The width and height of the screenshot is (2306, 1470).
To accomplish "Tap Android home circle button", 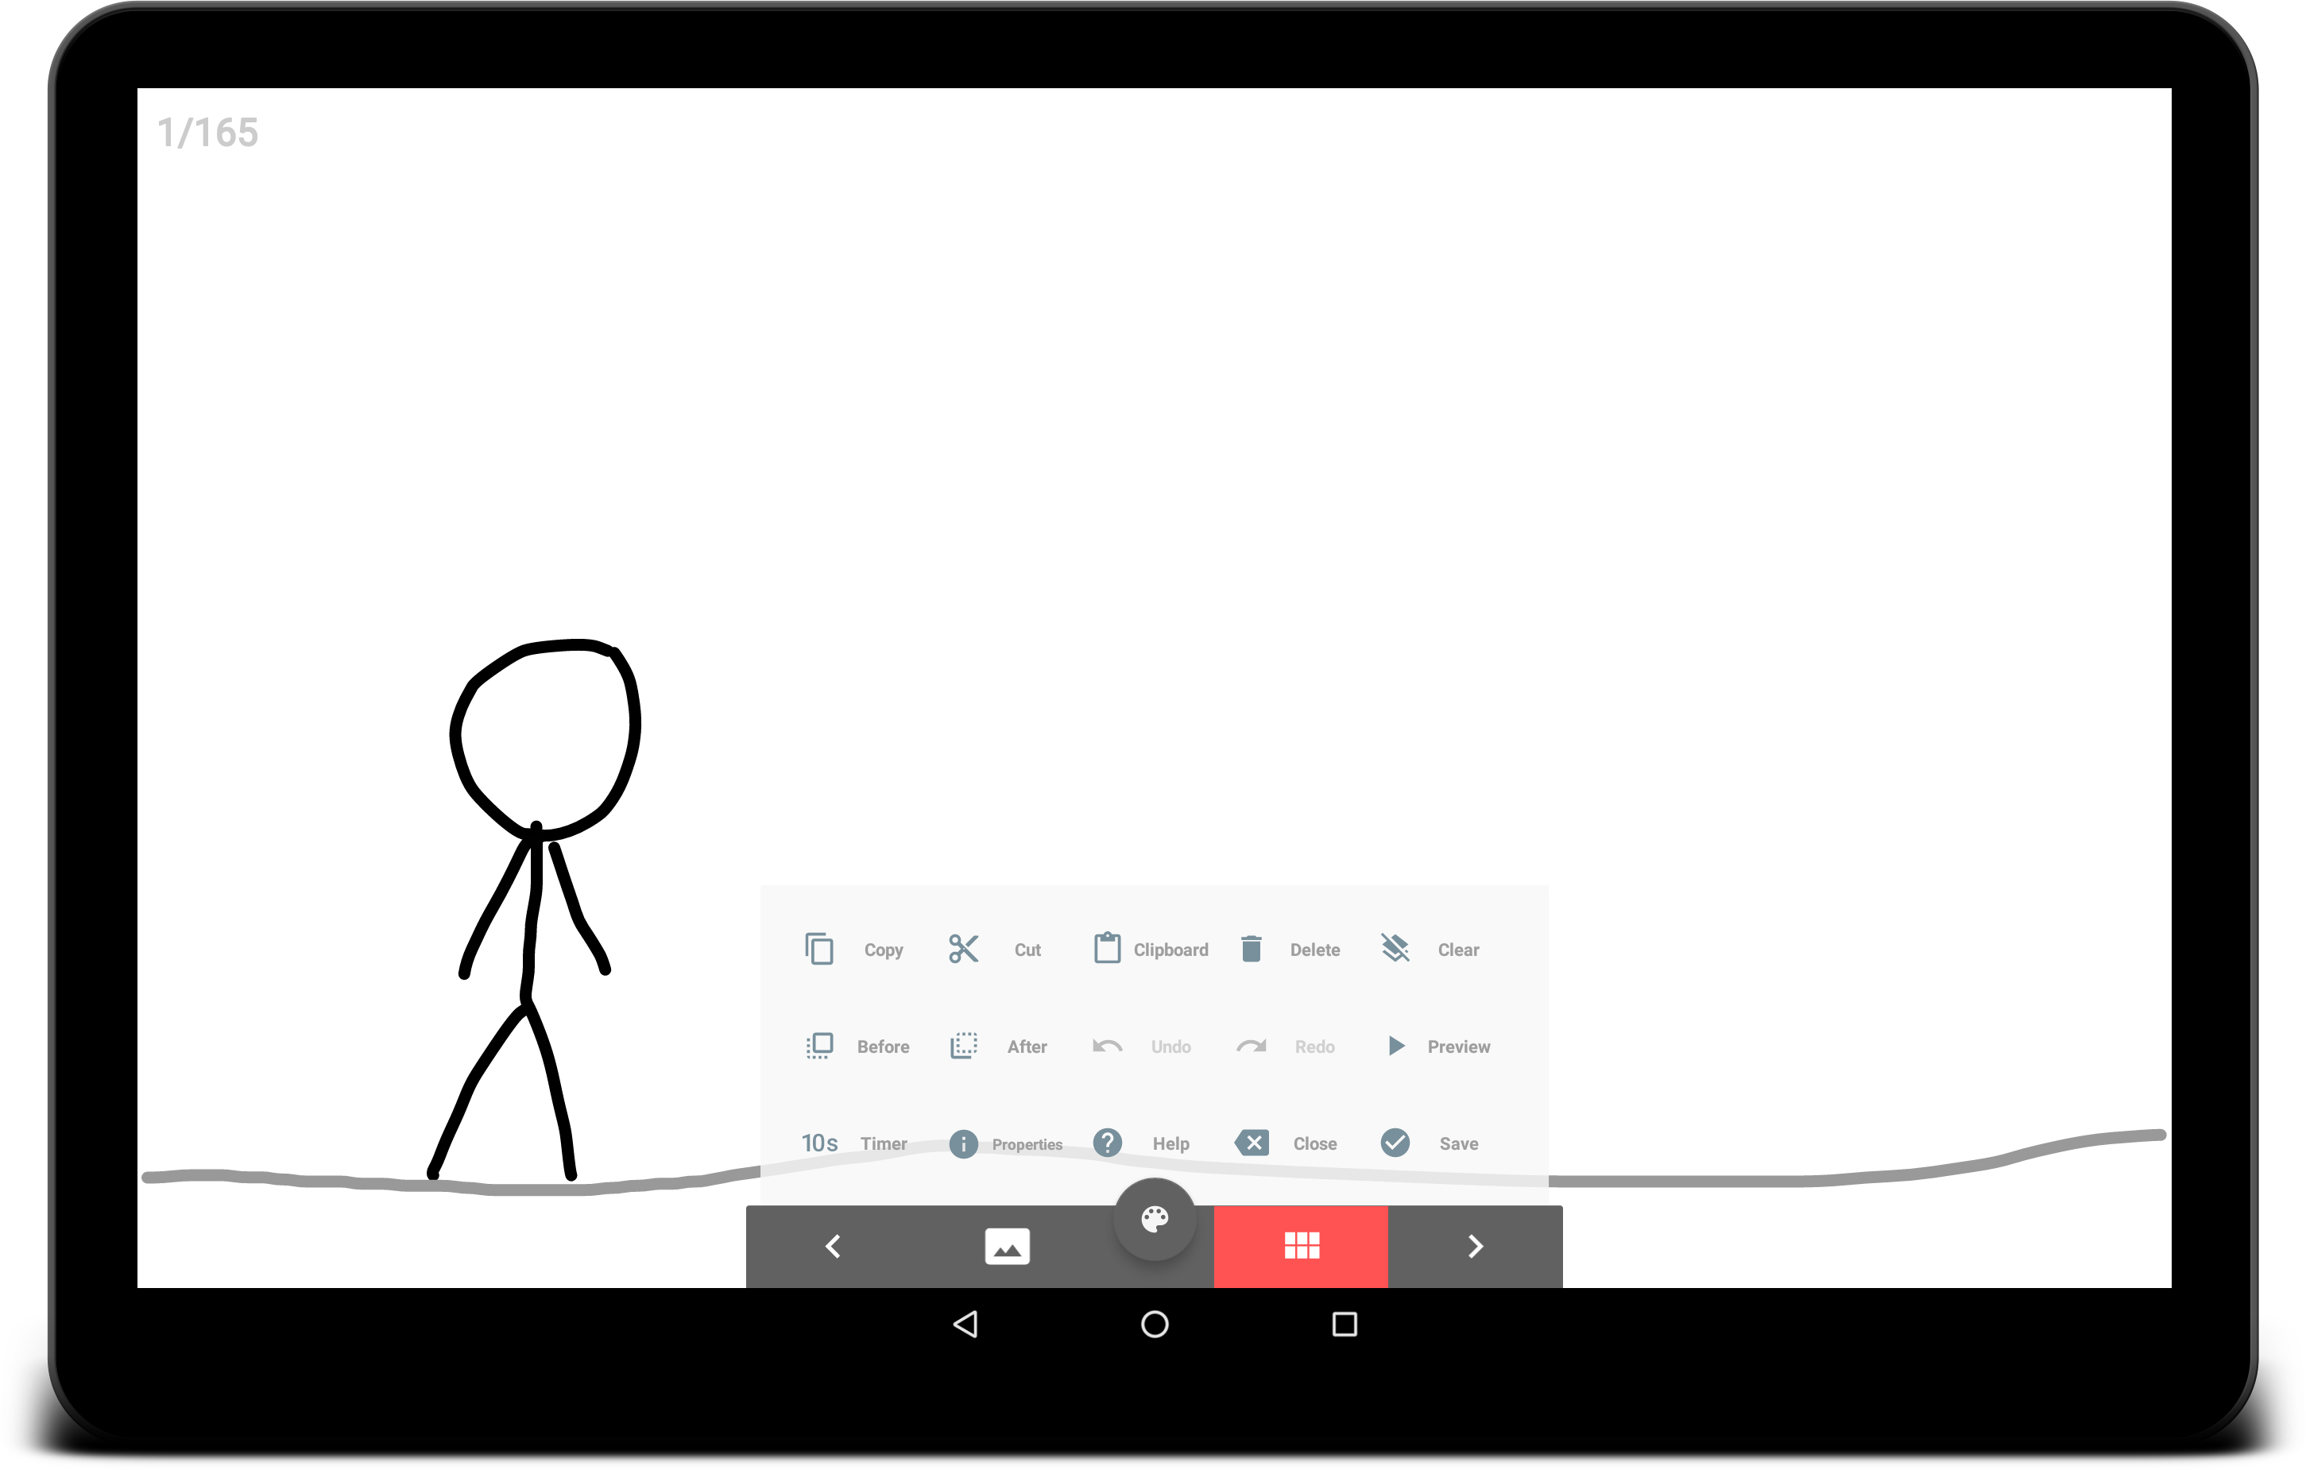I will click(1155, 1325).
